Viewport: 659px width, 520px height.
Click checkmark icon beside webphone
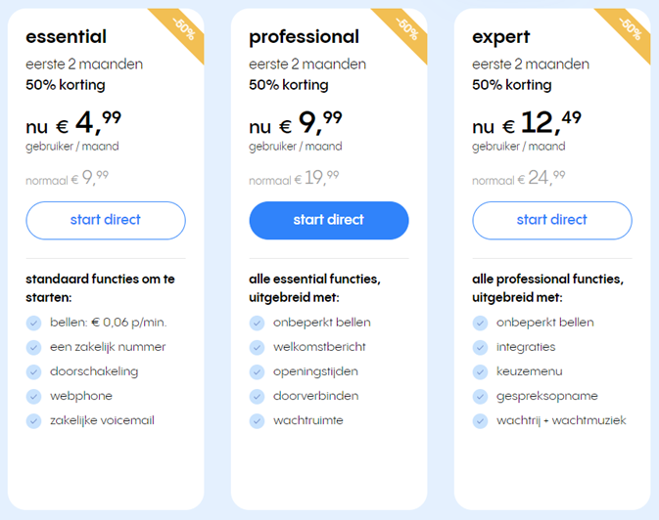[33, 396]
